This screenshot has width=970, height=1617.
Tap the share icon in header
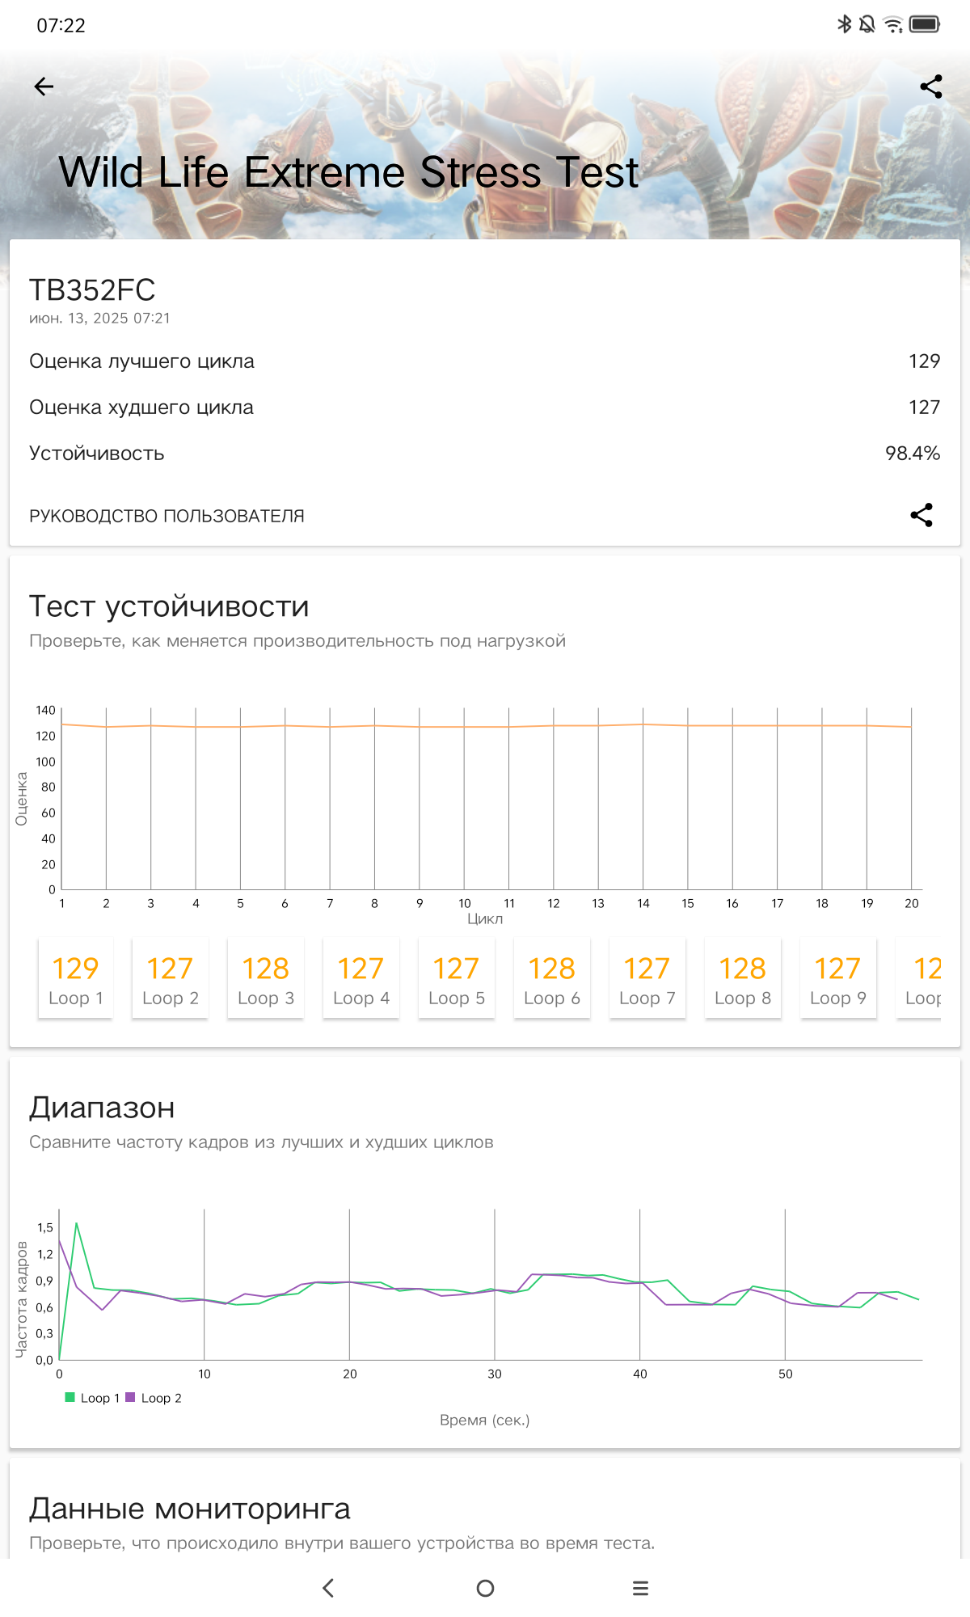931,87
